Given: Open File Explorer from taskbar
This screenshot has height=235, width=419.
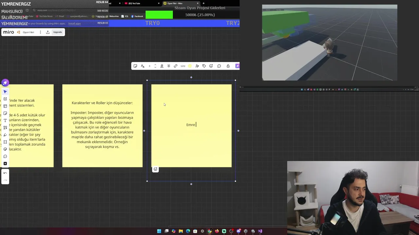Looking at the screenshot, I should pyautogui.click(x=181, y=231).
